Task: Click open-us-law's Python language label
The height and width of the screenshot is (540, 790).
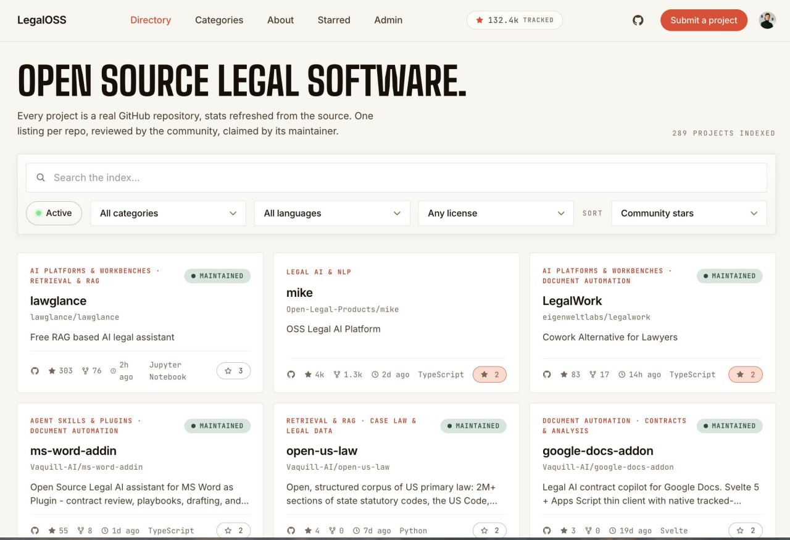Action: pos(413,531)
